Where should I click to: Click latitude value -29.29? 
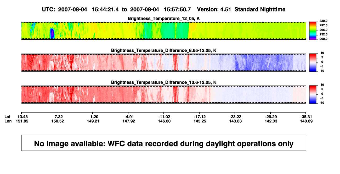tap(271, 117)
